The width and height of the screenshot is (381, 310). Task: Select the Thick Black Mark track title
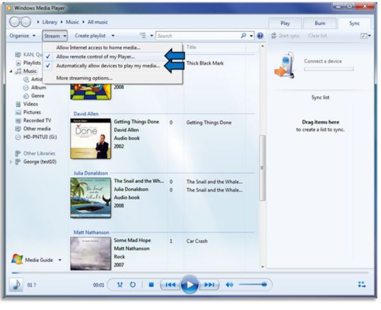coord(205,64)
